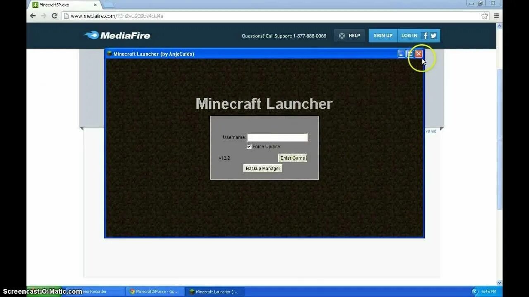Click the MediaFire logo

click(117, 35)
